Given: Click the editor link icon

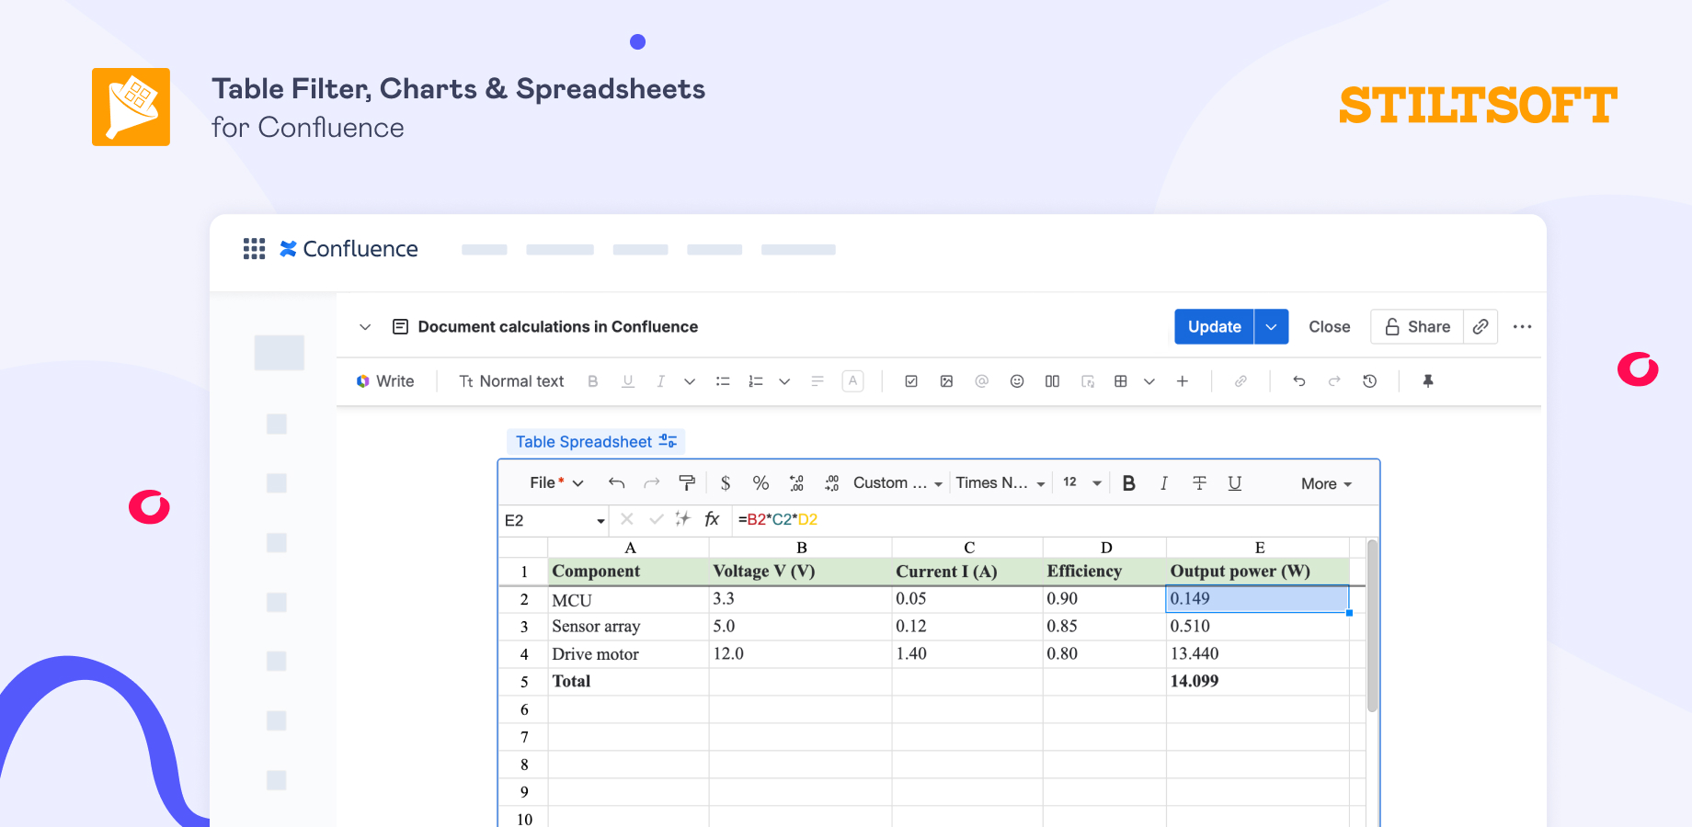Looking at the screenshot, I should 1240,381.
